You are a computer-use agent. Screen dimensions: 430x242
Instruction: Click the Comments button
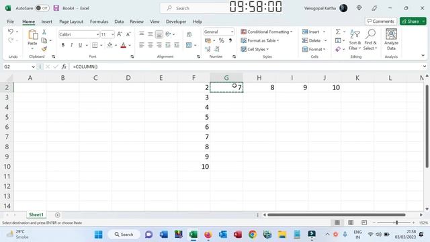381,21
